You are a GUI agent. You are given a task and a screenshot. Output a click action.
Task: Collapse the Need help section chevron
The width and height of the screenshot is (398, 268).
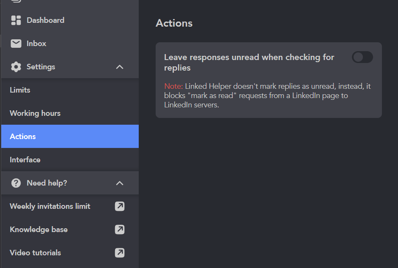(120, 183)
